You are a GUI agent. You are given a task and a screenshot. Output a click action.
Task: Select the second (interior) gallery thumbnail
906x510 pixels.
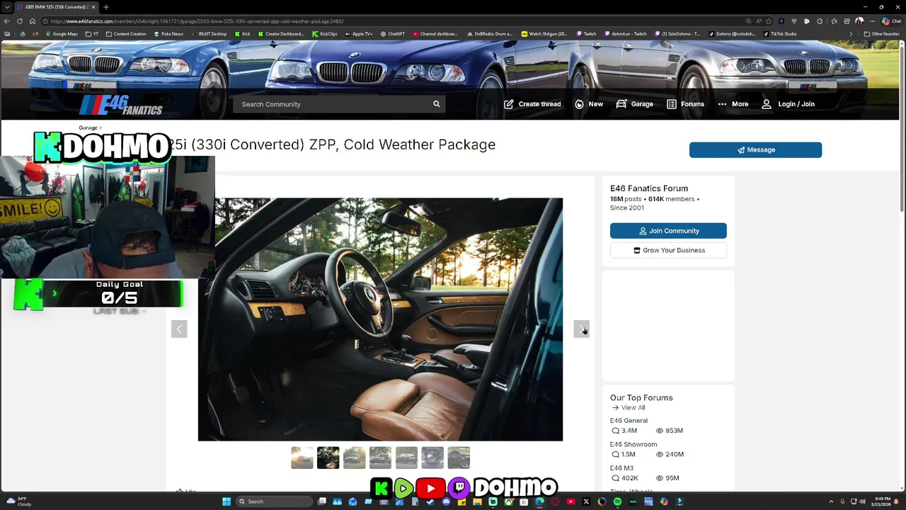pos(328,458)
